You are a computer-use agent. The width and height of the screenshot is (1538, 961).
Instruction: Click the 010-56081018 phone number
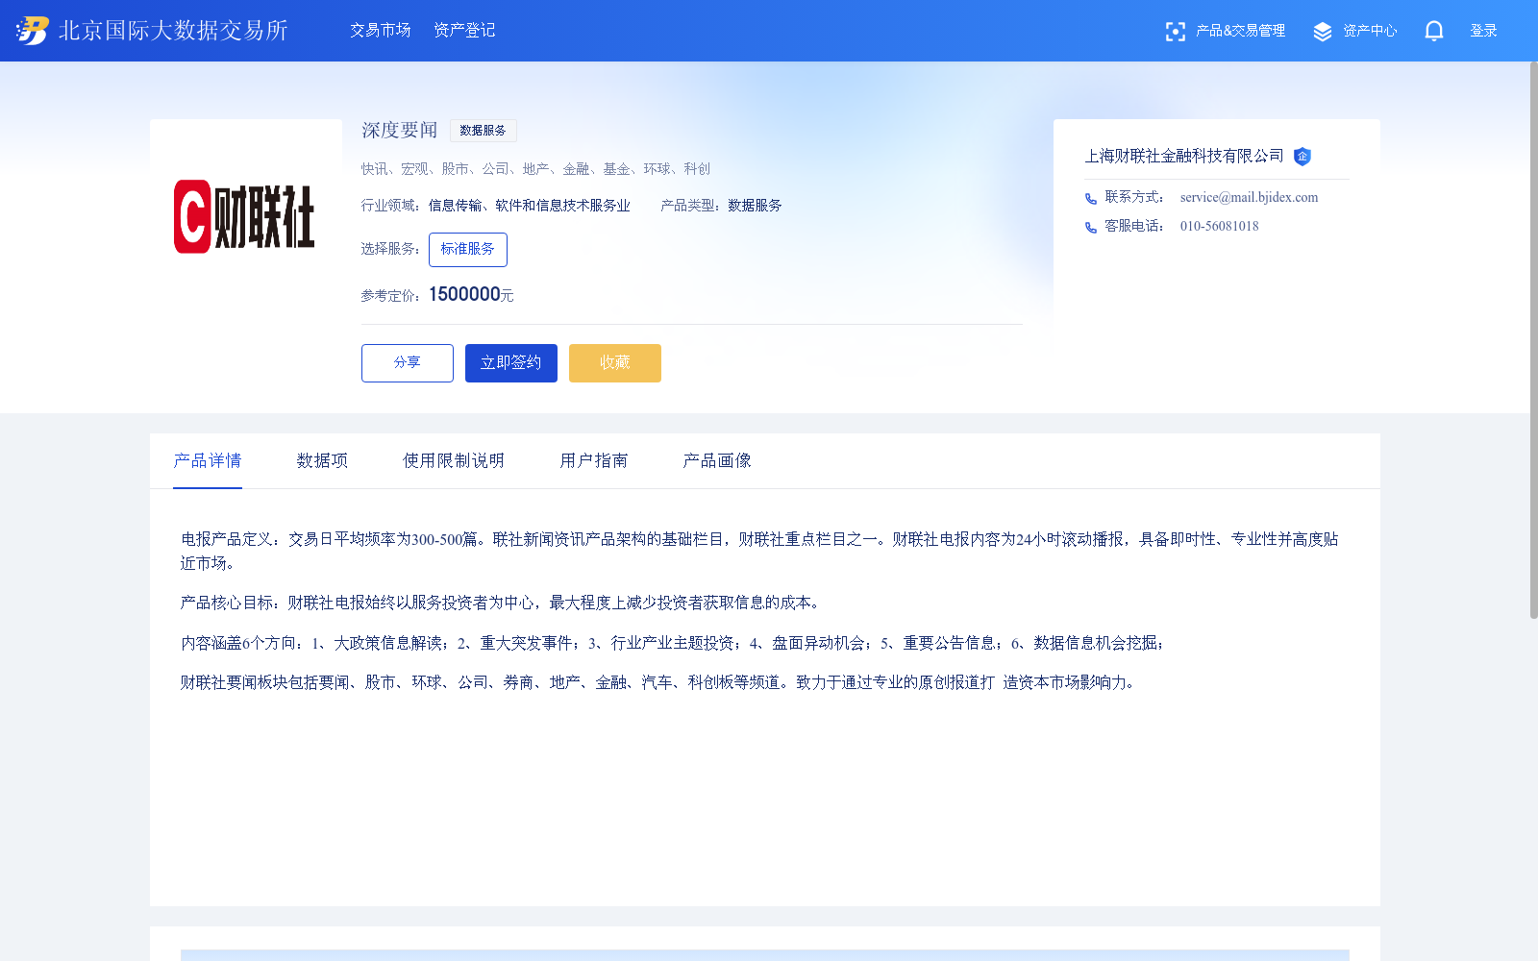point(1219,227)
